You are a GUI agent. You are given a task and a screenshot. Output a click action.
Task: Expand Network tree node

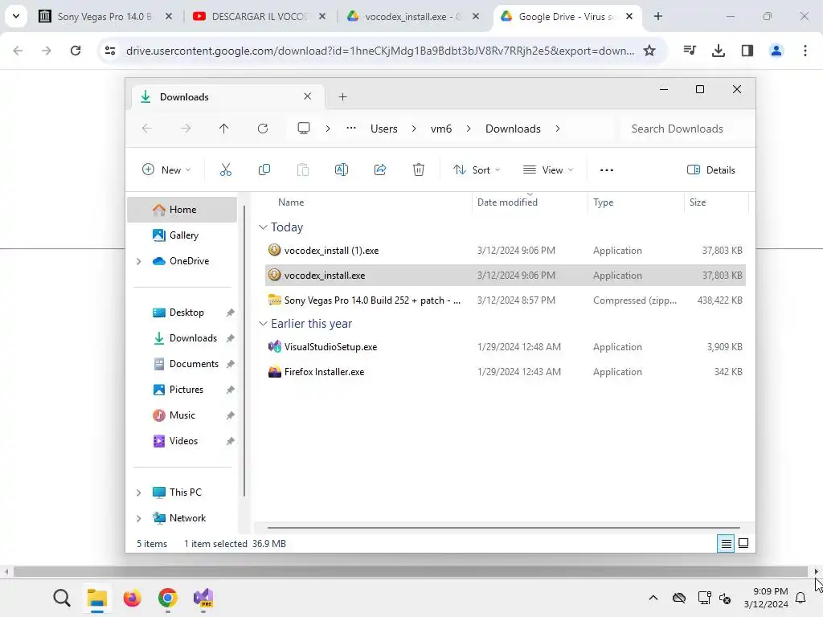pyautogui.click(x=138, y=518)
